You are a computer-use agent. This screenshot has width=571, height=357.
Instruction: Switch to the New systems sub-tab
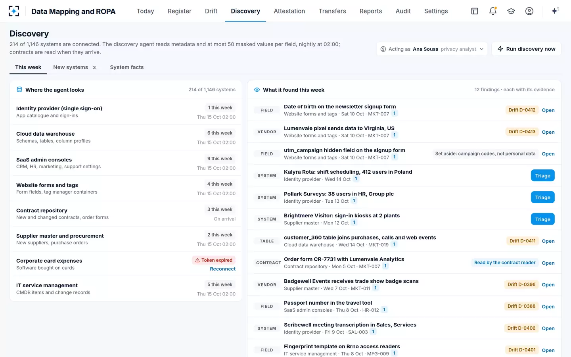tap(75, 67)
